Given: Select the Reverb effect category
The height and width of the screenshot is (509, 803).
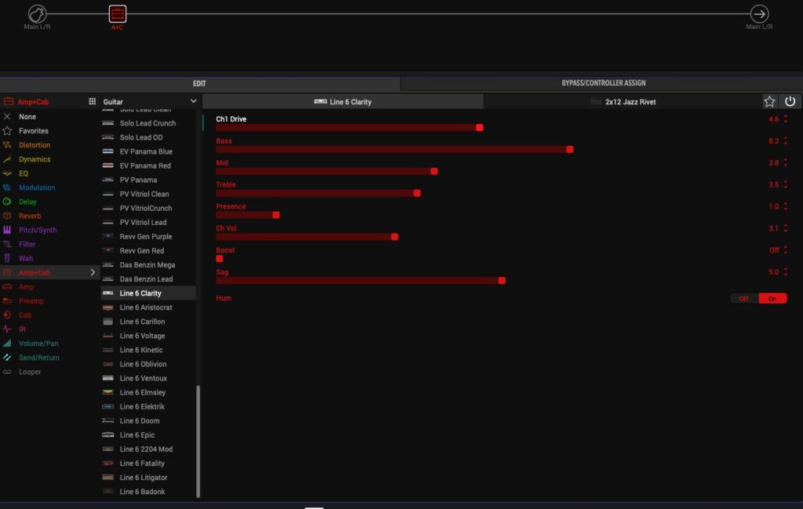Looking at the screenshot, I should [x=30, y=216].
